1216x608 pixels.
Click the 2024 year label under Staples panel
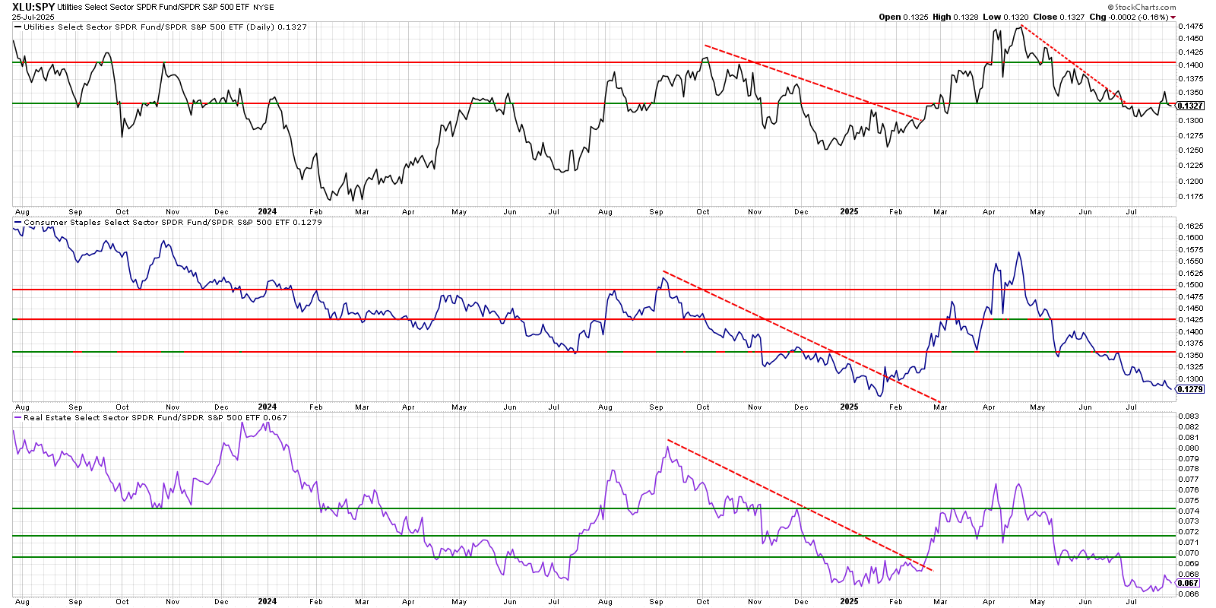pyautogui.click(x=268, y=407)
